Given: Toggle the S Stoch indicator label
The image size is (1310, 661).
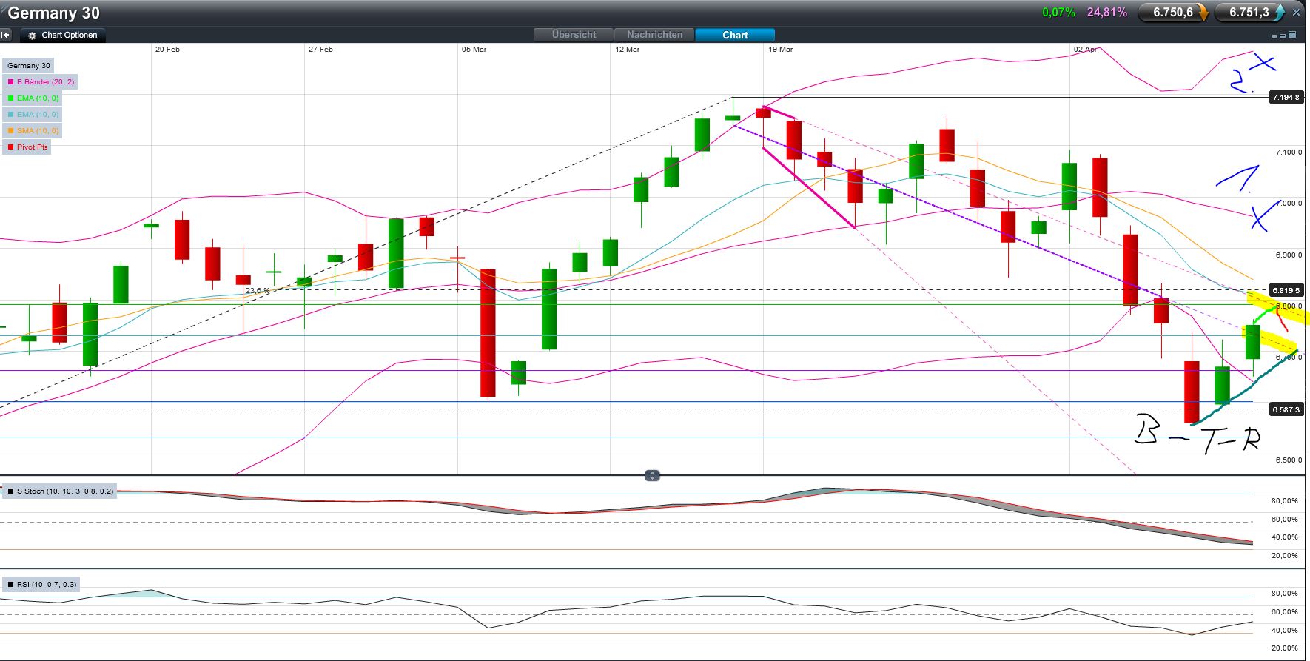Looking at the screenshot, I should pyautogui.click(x=60, y=491).
